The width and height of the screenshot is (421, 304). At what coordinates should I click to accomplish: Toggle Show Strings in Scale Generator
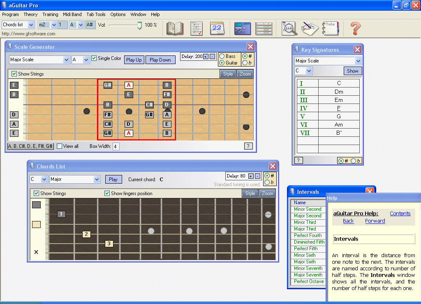[x=14, y=74]
